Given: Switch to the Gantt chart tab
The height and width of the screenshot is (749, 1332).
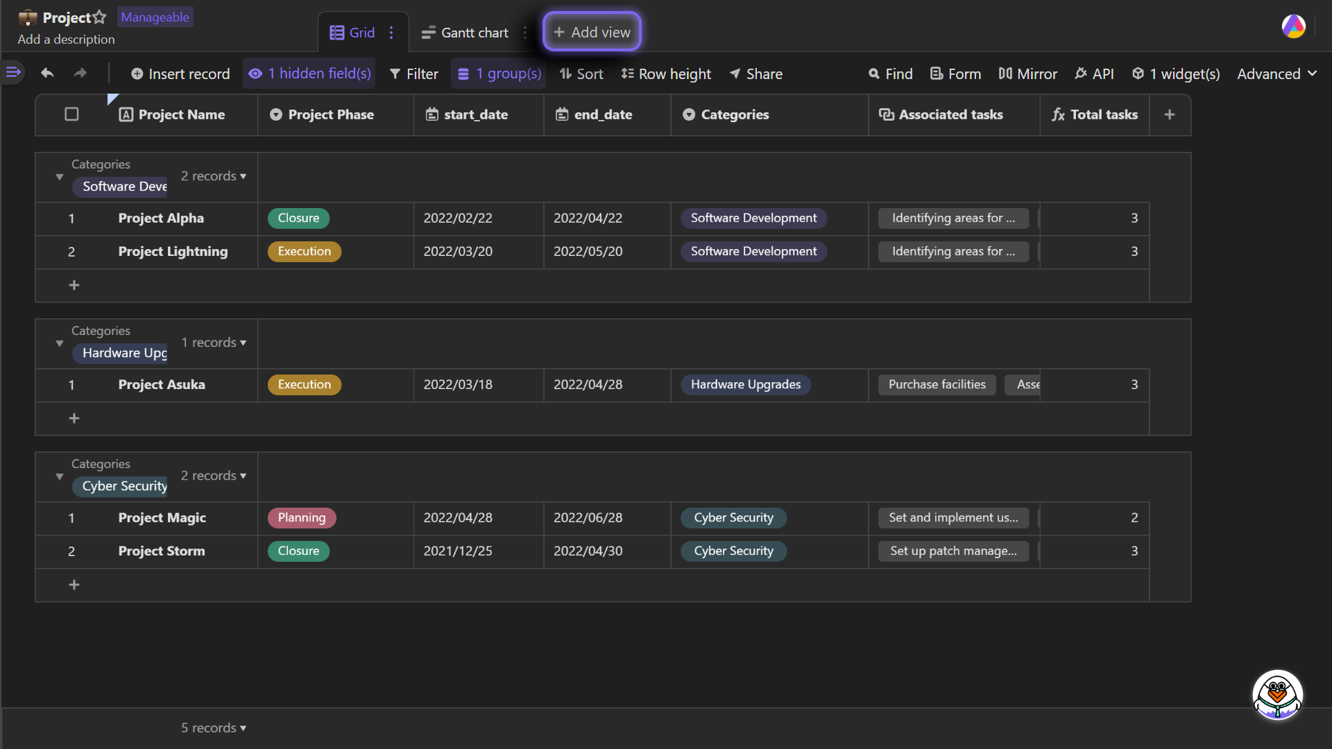Looking at the screenshot, I should (465, 33).
